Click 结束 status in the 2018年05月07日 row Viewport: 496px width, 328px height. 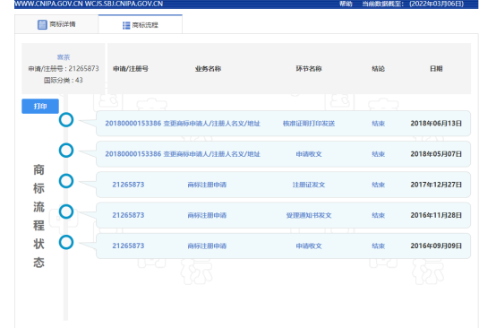click(x=378, y=154)
